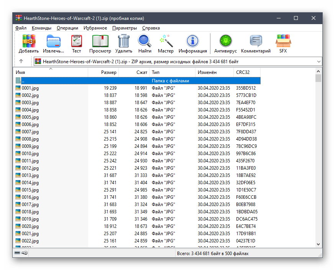Sort files by CRC32 column
Screen dimensions: 335x270
[x=247, y=72]
